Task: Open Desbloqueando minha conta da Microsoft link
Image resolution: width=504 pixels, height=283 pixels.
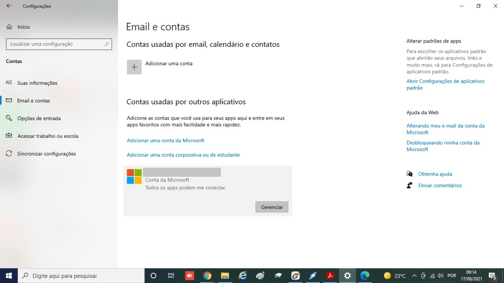Action: point(443,146)
